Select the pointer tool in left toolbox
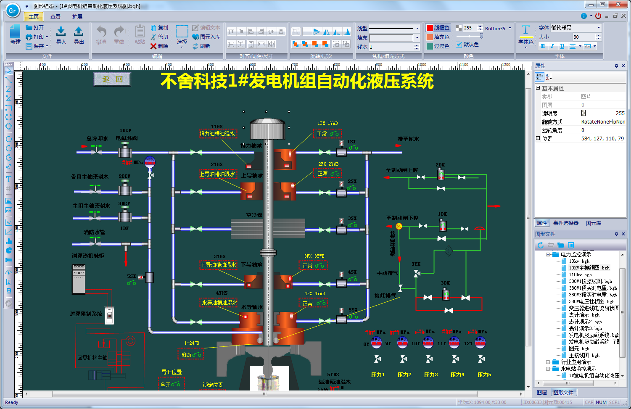 (8, 70)
